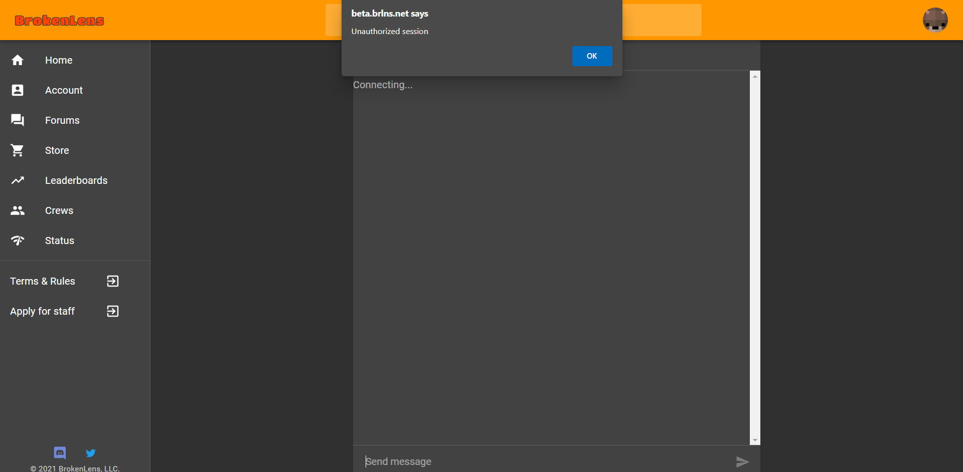Click the chat scrollbar up arrow
963x472 pixels.
755,76
